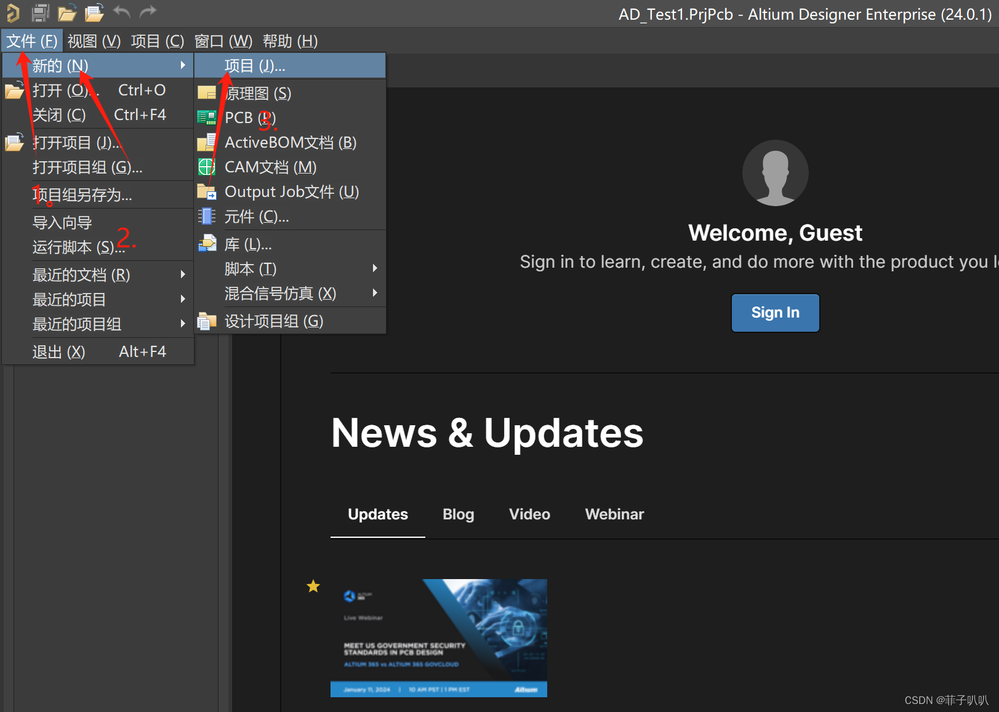
Task: Open the government security webinar thumbnail
Action: pos(439,638)
